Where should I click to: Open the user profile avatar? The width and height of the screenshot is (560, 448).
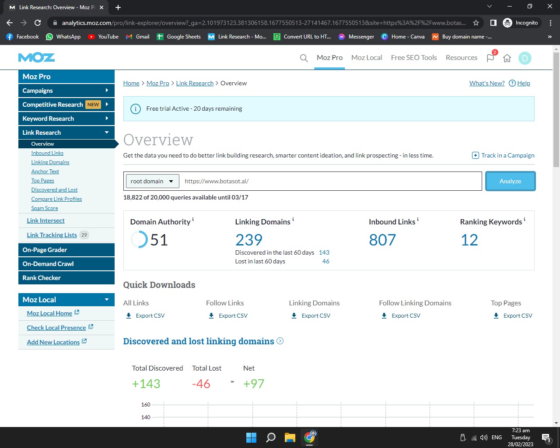(x=525, y=58)
